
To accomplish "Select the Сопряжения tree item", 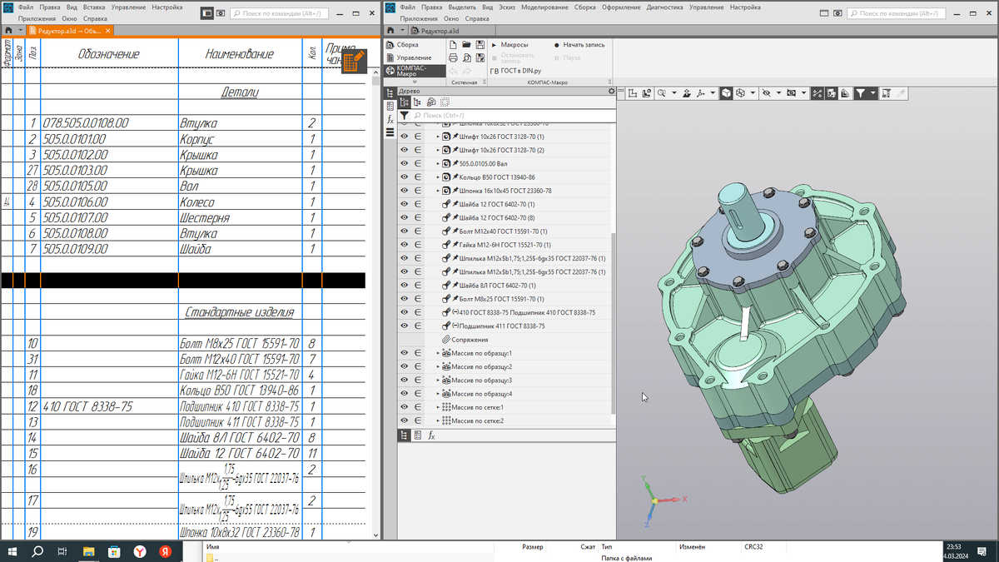I will point(470,340).
